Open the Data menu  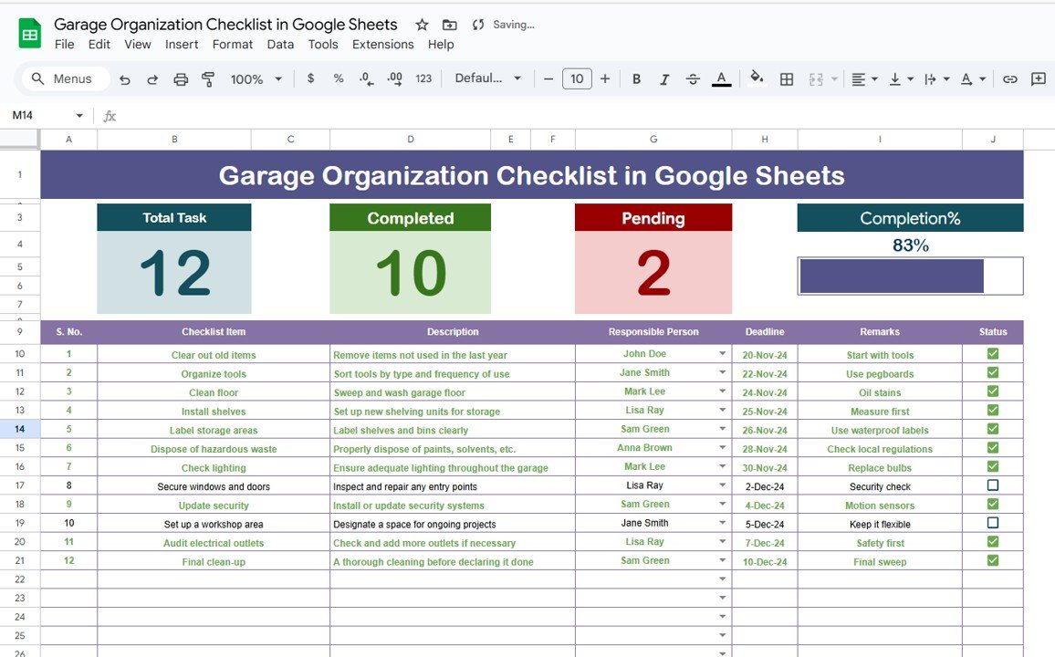[x=280, y=45]
